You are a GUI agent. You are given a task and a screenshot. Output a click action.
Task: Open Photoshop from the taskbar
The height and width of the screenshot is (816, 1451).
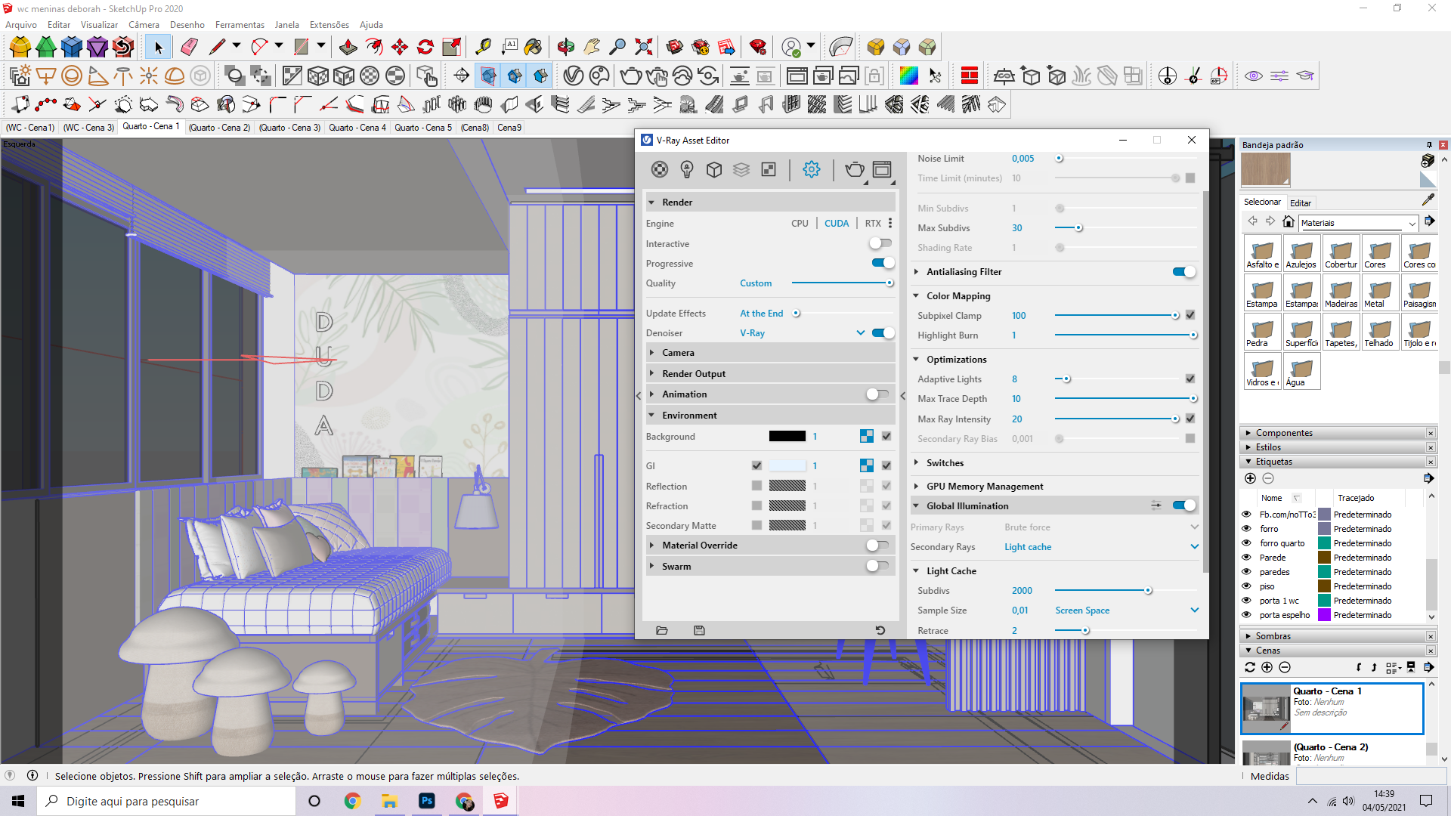click(427, 801)
